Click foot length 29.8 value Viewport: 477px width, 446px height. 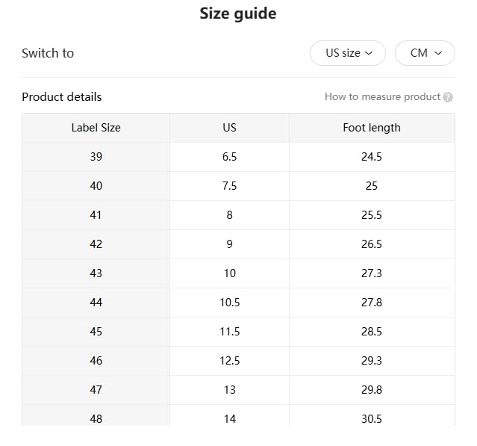(372, 390)
